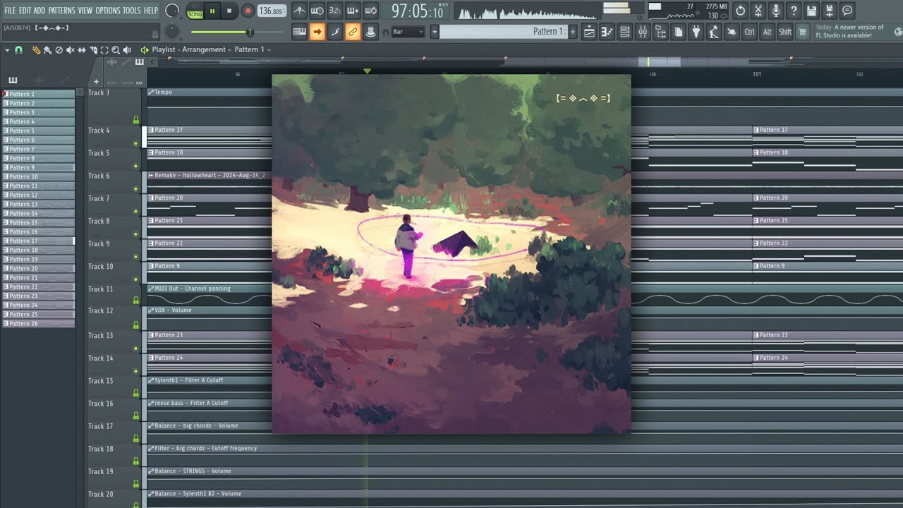
Task: Save project using the floppy disk icon
Action: pyautogui.click(x=811, y=11)
